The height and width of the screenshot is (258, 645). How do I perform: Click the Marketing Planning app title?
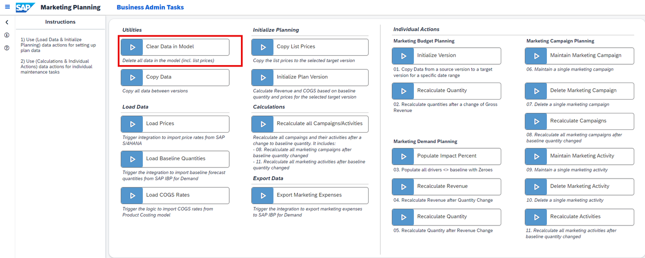[x=70, y=7]
